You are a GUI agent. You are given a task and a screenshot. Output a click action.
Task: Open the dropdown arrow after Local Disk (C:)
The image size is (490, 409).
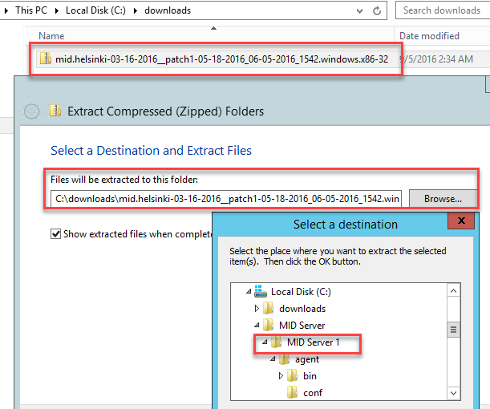136,11
